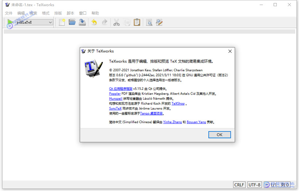Open the Boyuan Yang translator link
The image size is (299, 191).
[196, 122]
